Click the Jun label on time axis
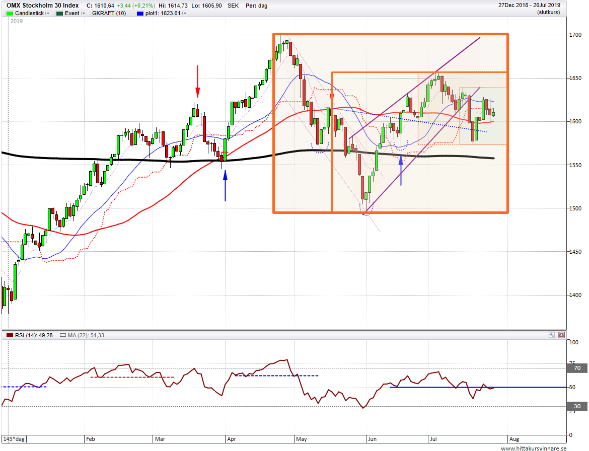Image resolution: width=589 pixels, height=451 pixels. [x=372, y=439]
